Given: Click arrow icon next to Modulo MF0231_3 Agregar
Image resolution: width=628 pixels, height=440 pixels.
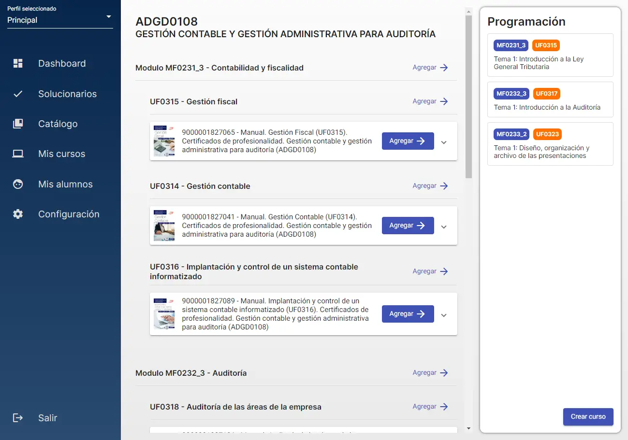Looking at the screenshot, I should pyautogui.click(x=444, y=68).
